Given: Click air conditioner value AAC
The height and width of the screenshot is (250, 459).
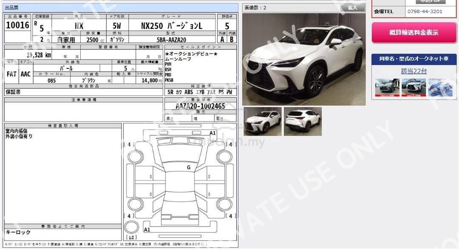Looking at the screenshot, I should point(25,74).
